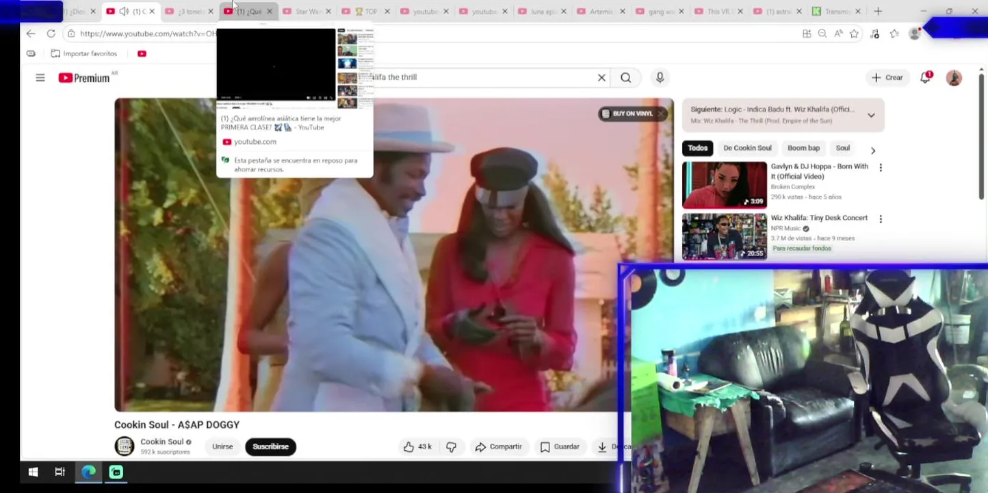This screenshot has width=988, height=493.
Task: Open the account avatar menu on YouTube
Action: click(954, 78)
